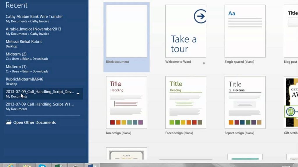298x167 pixels.
Task: Pick the Facet design (blank) template
Action: pyautogui.click(x=186, y=102)
